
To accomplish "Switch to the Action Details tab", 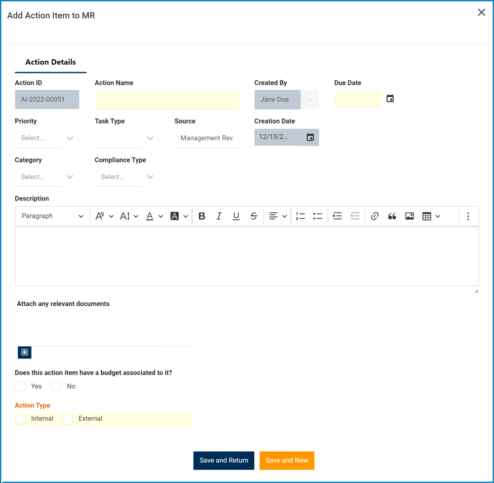I will coord(50,62).
